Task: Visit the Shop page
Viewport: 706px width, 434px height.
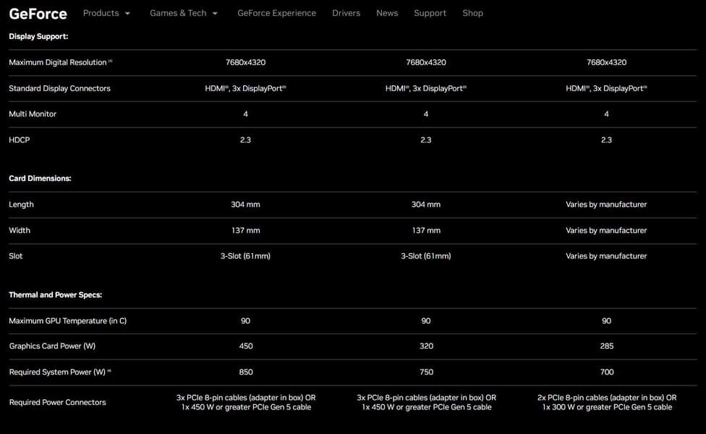Action: (472, 13)
